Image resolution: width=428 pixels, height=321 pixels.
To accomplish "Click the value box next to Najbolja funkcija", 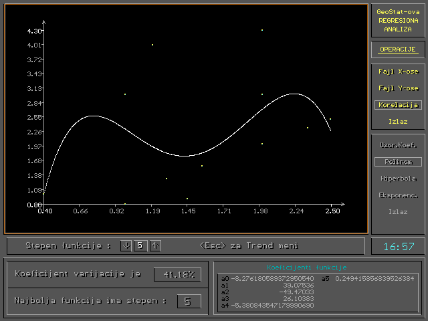I will point(189,301).
